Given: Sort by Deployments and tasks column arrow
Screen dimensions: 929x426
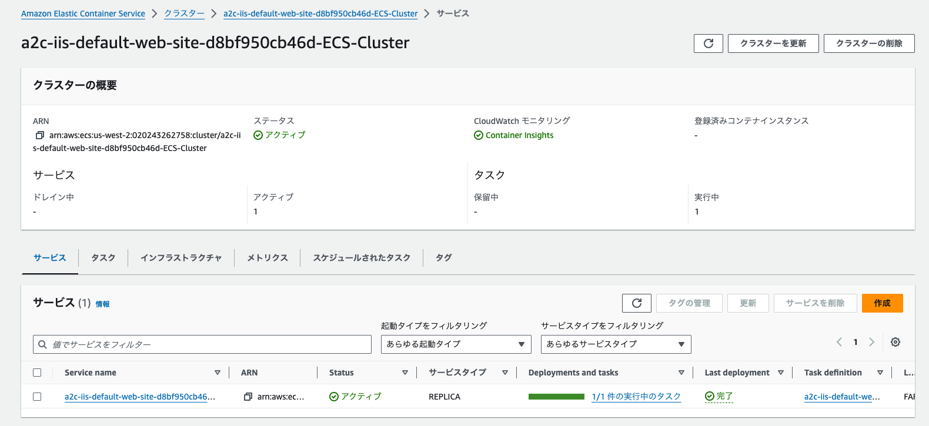Looking at the screenshot, I should [x=681, y=373].
